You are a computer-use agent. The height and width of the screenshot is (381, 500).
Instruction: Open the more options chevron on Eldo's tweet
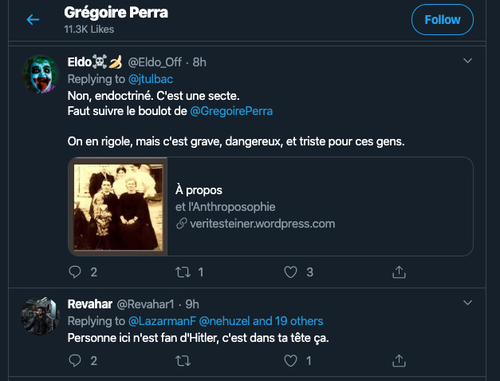468,61
